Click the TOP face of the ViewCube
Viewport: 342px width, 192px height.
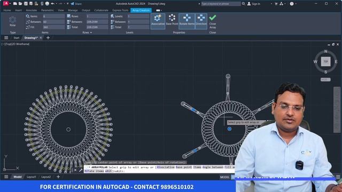pyautogui.click(x=325, y=62)
